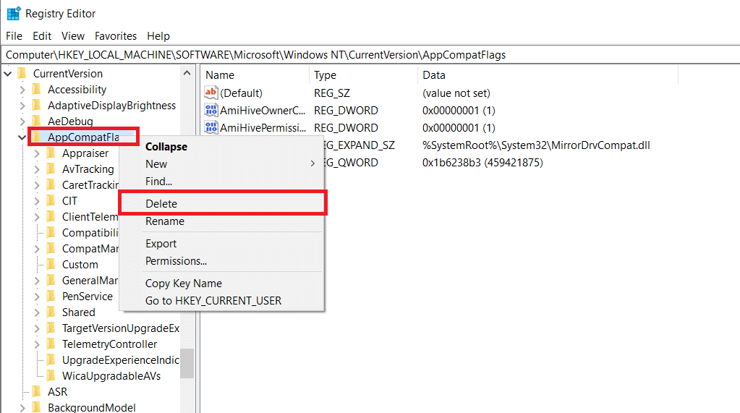The image size is (740, 413).
Task: Click the WicaUpgradableAVs folder icon
Action: pos(51,375)
